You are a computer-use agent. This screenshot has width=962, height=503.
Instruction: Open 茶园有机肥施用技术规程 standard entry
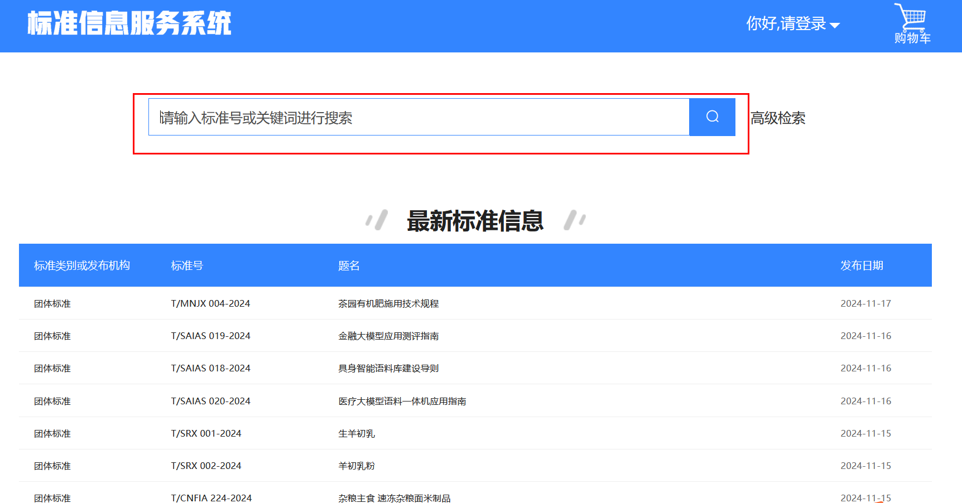point(388,304)
